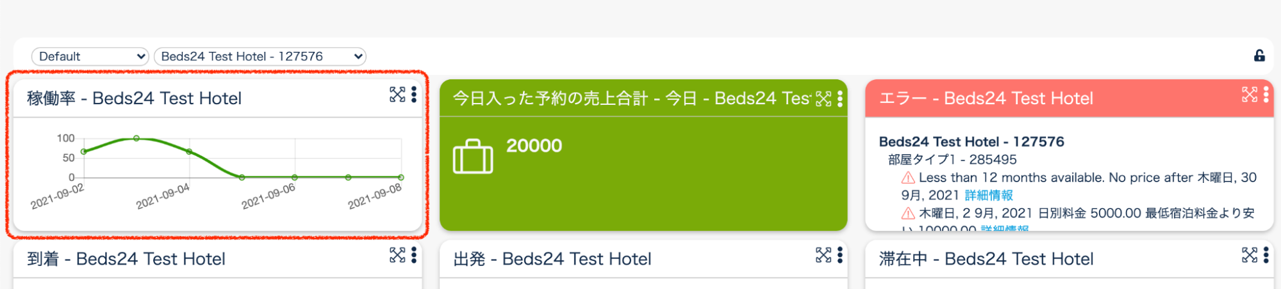Open the Default dashboard dropdown
The image size is (1281, 289).
pyautogui.click(x=90, y=56)
